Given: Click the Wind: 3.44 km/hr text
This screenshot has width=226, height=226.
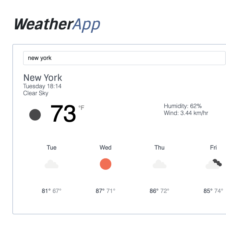Looking at the screenshot, I should tap(186, 113).
